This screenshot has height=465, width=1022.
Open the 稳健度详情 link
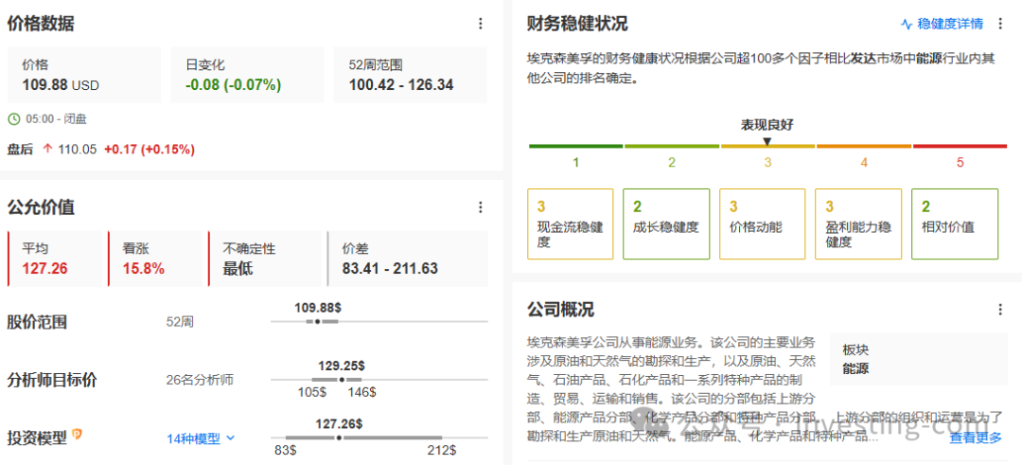950,24
